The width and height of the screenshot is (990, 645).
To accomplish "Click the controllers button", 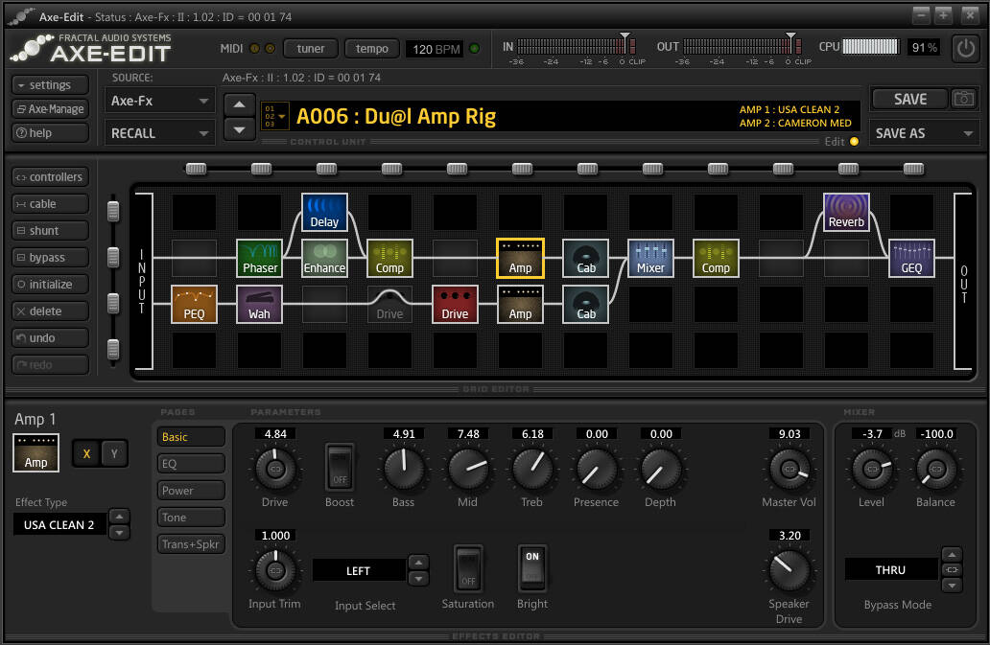I will click(50, 177).
